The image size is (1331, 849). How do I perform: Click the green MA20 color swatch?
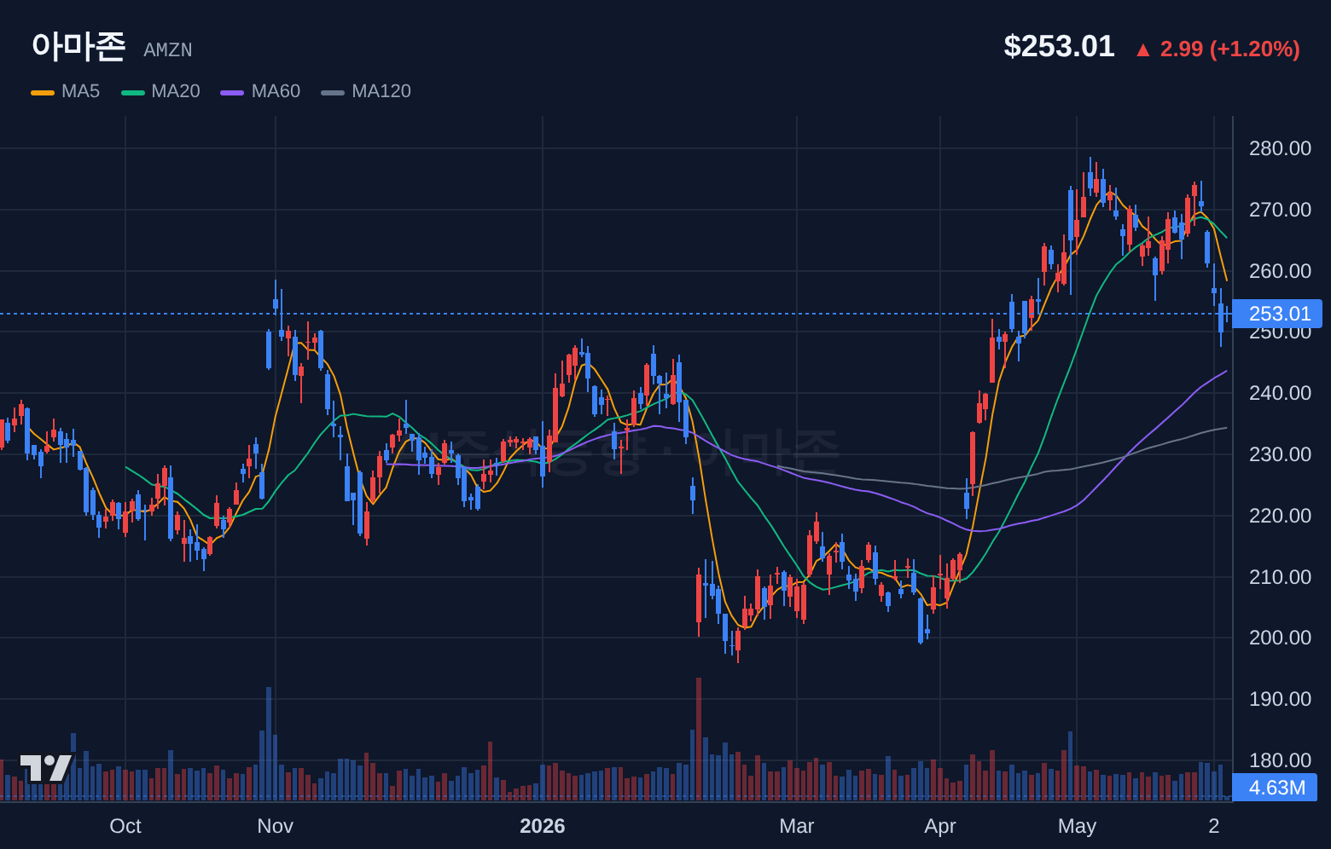tap(133, 92)
